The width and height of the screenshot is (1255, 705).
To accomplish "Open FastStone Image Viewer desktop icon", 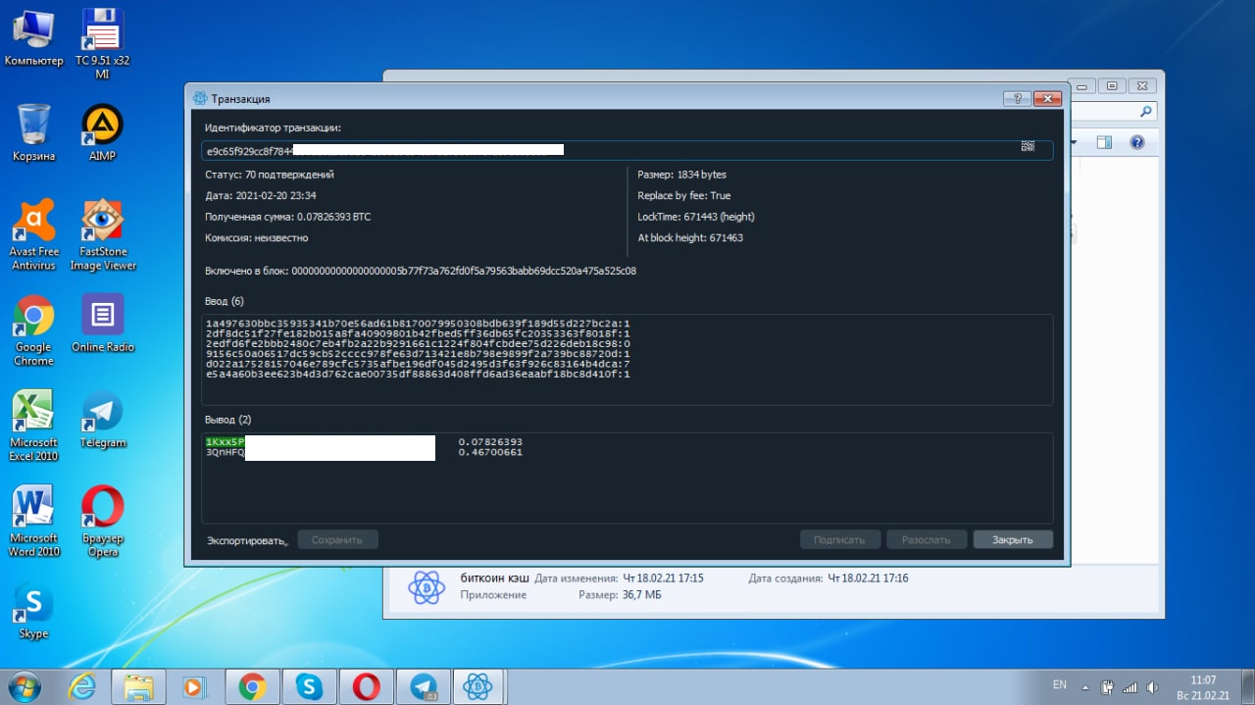I will 102,235.
